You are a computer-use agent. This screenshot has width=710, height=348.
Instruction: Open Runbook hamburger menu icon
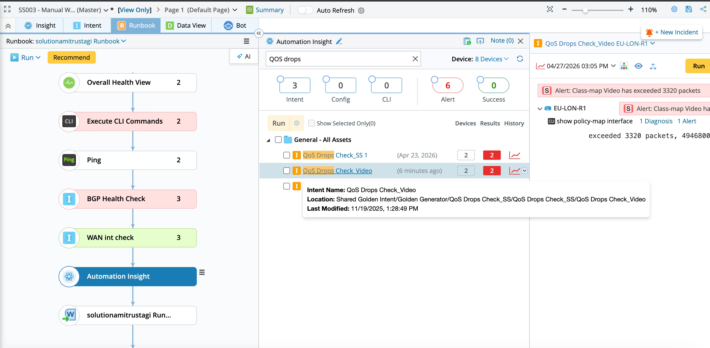point(247,41)
